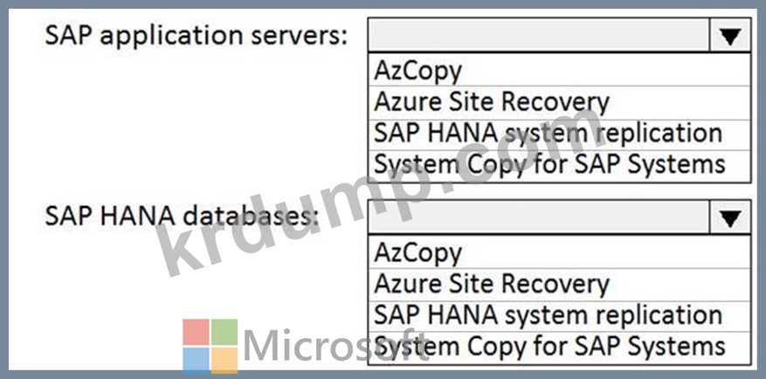Viewport: 766px width, 379px height.
Task: Choose AzCopy for SAP HANA databases
Action: coord(559,252)
